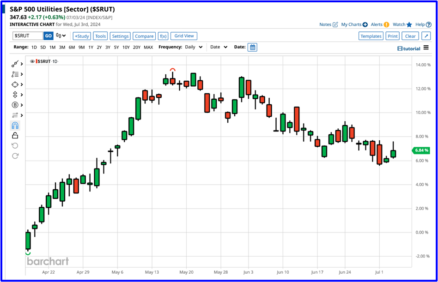Click the redo arrow icon

click(14, 156)
